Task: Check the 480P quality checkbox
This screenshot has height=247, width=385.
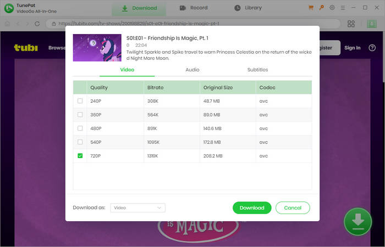Action: coord(80,128)
